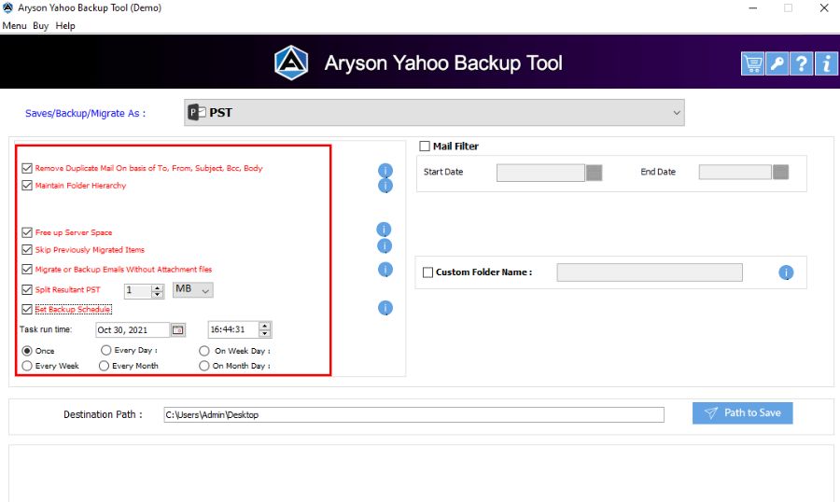Click the Aryson logo in banner
This screenshot has height=502, width=840.
(291, 63)
